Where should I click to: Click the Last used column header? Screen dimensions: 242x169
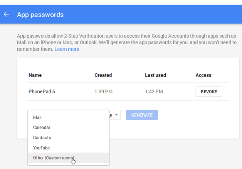155,75
